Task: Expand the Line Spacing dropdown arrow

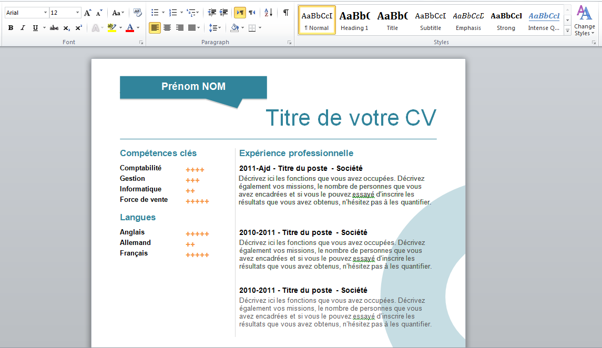Action: [x=220, y=28]
